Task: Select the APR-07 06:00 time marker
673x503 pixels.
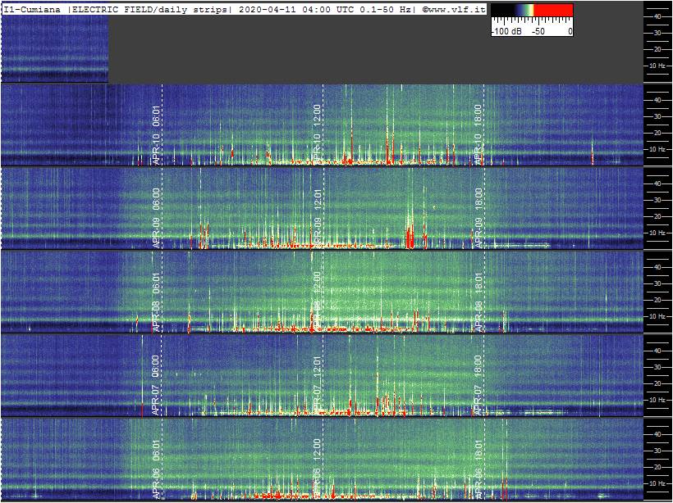Action: coord(156,385)
